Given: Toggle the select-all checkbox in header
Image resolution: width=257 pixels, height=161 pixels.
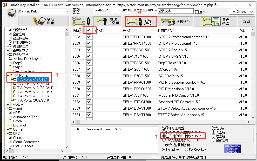Looking at the screenshot, I should point(89,30).
